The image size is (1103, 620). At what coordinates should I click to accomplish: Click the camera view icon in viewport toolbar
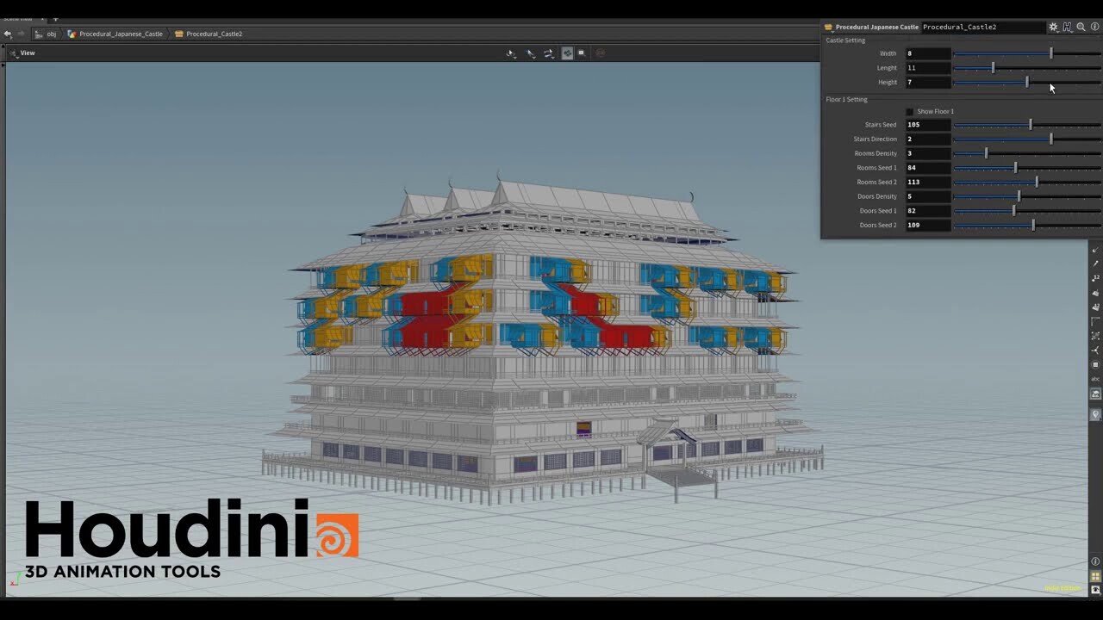click(583, 53)
